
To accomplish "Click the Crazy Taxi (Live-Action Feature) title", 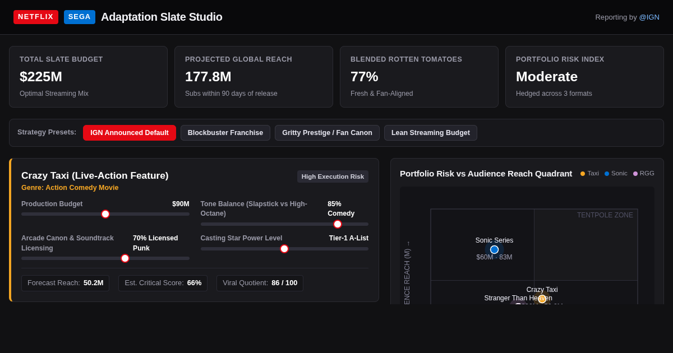I will tap(95, 175).
